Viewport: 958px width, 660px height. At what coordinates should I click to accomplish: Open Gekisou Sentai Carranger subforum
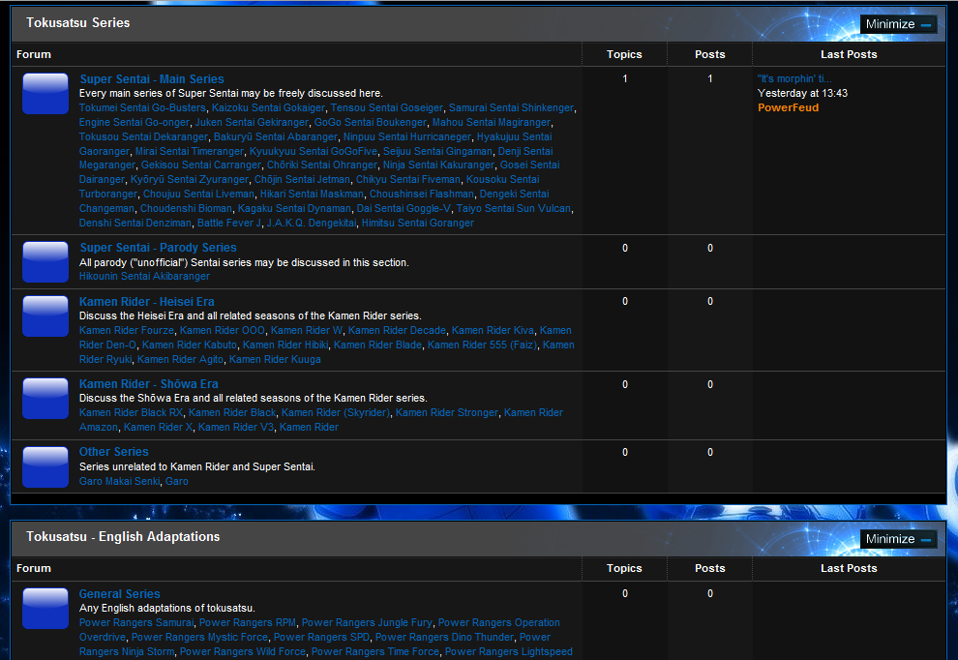click(201, 165)
